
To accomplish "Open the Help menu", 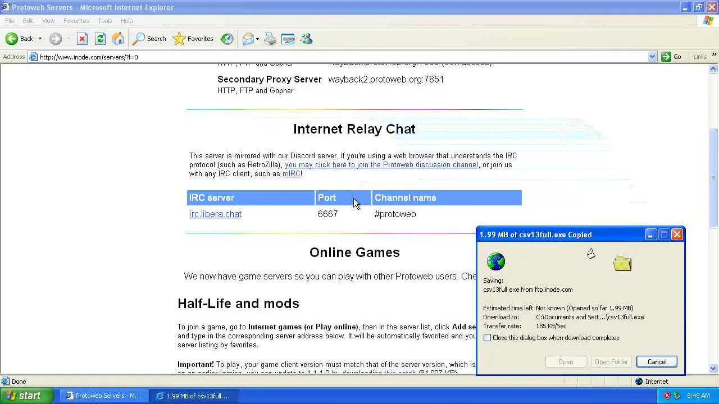I will (127, 21).
